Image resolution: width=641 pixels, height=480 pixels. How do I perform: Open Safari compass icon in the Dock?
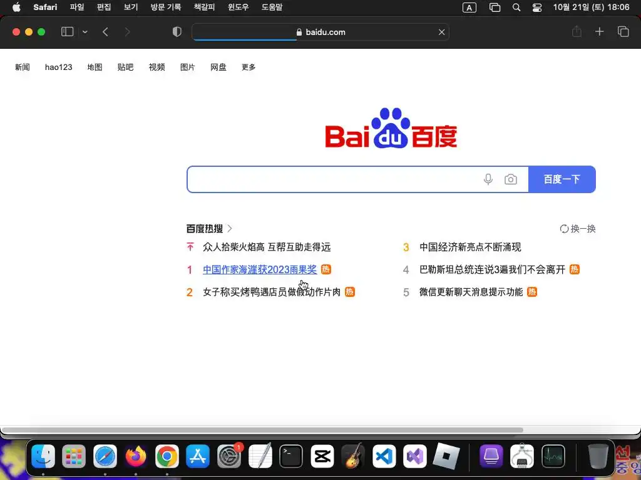pyautogui.click(x=105, y=456)
